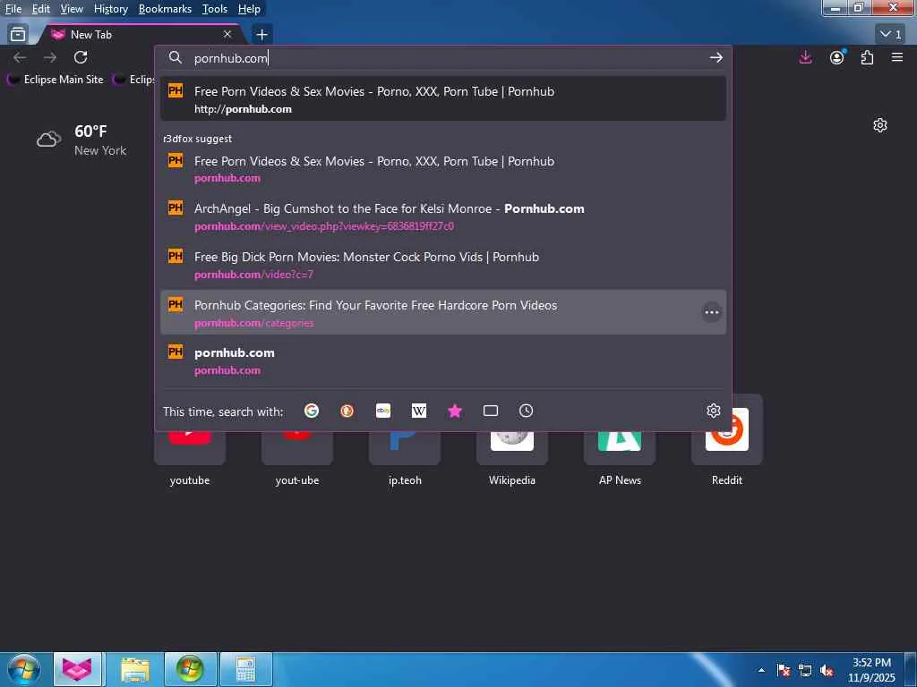Click the muted volume tray icon
This screenshot has height=687, width=917.
pyautogui.click(x=827, y=670)
